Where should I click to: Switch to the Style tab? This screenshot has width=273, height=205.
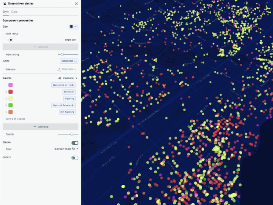6,11
